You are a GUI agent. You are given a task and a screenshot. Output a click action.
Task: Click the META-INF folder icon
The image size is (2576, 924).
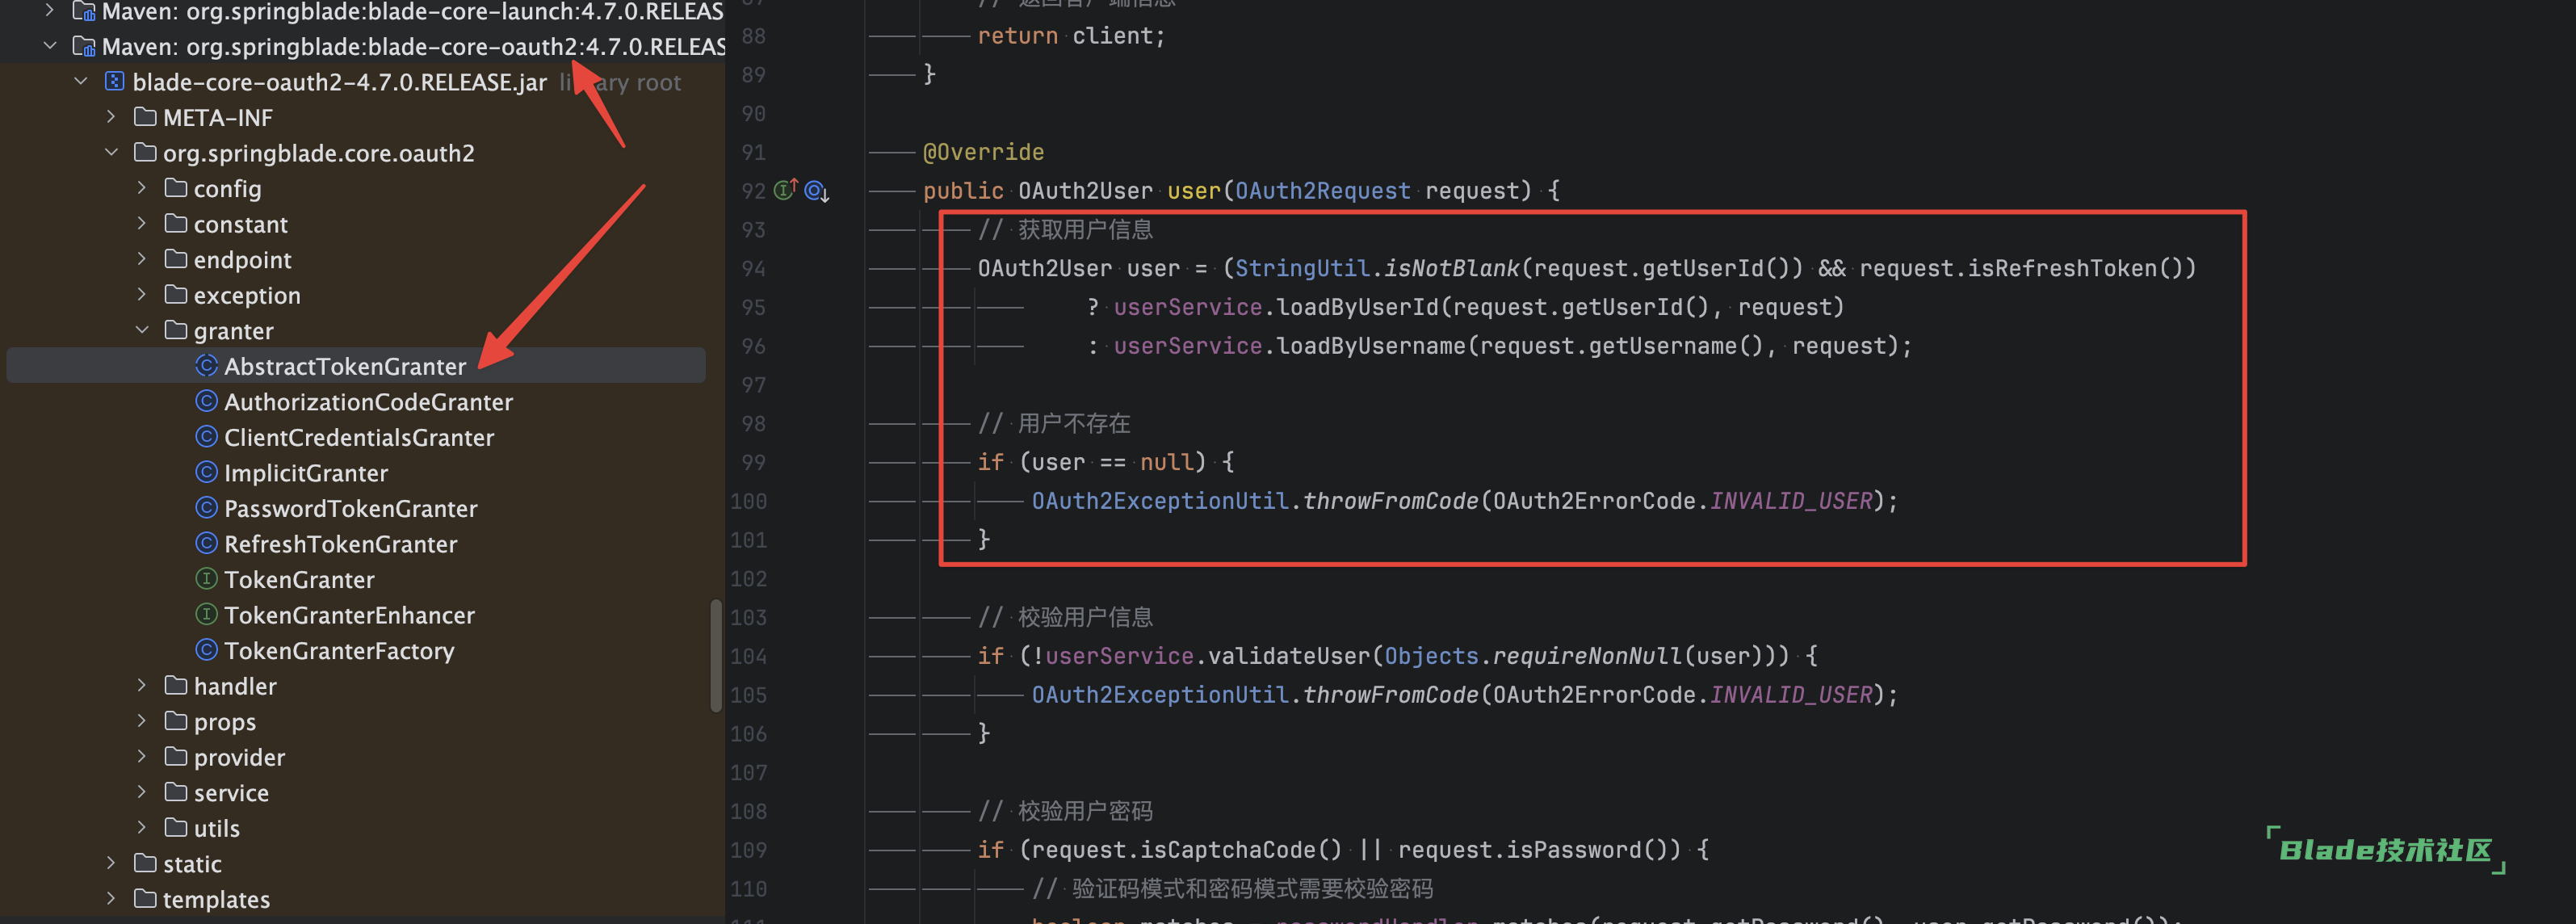point(145,117)
